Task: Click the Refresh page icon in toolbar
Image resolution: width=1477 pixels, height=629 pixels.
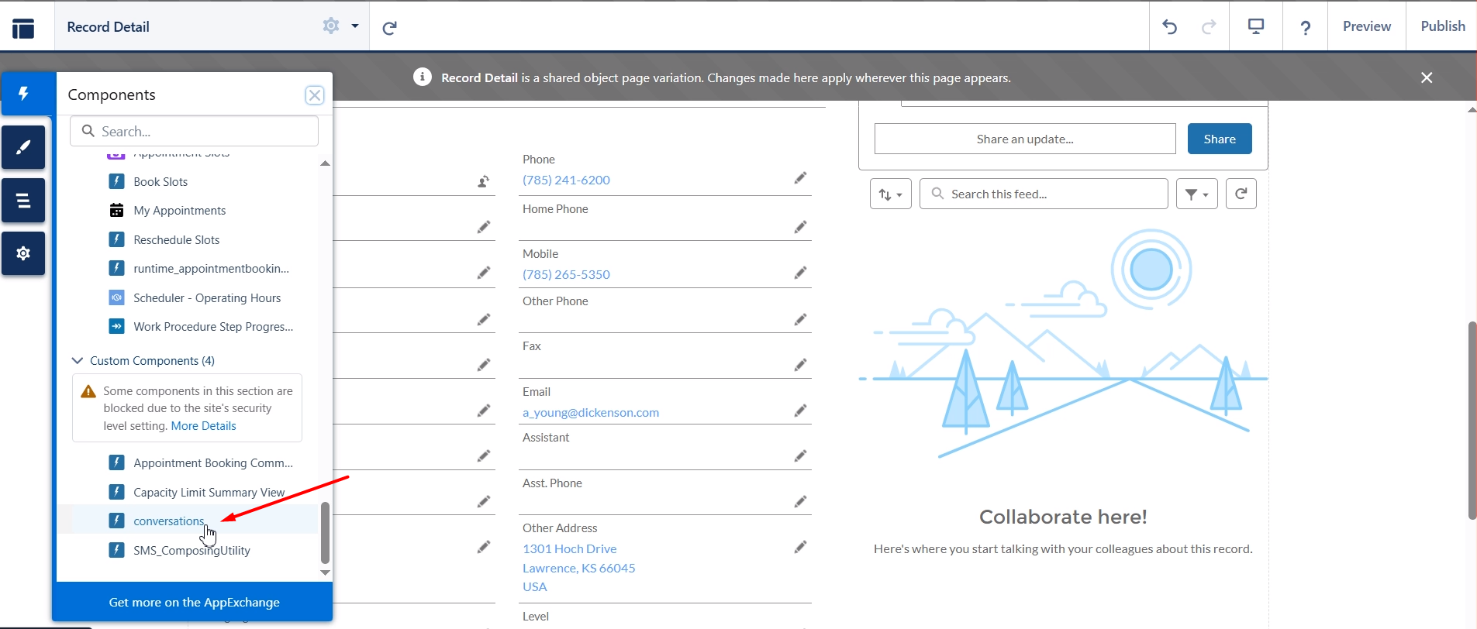Action: 390,28
